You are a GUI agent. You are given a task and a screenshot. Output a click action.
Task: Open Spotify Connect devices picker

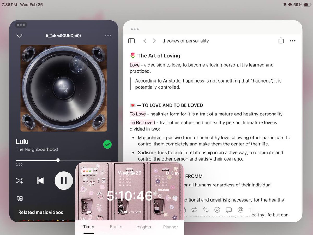20,198
